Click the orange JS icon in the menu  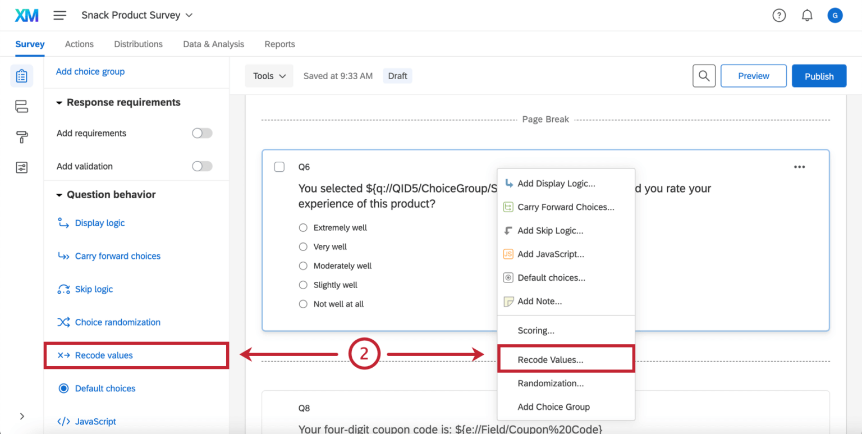tap(508, 254)
